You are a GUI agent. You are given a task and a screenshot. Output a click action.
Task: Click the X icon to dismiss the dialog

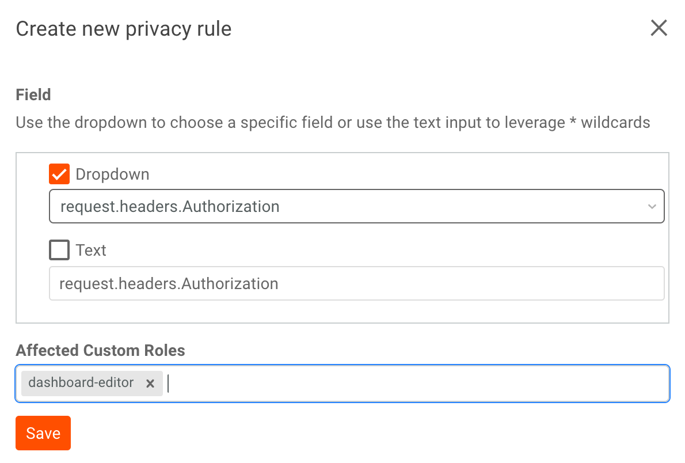[659, 28]
